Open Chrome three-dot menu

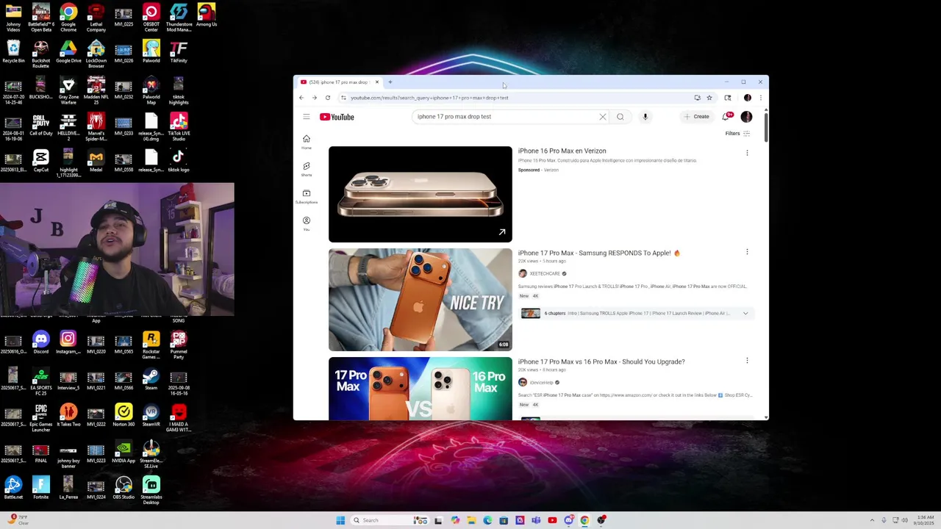(761, 98)
